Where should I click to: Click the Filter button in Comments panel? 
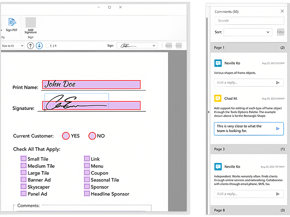click(x=281, y=32)
